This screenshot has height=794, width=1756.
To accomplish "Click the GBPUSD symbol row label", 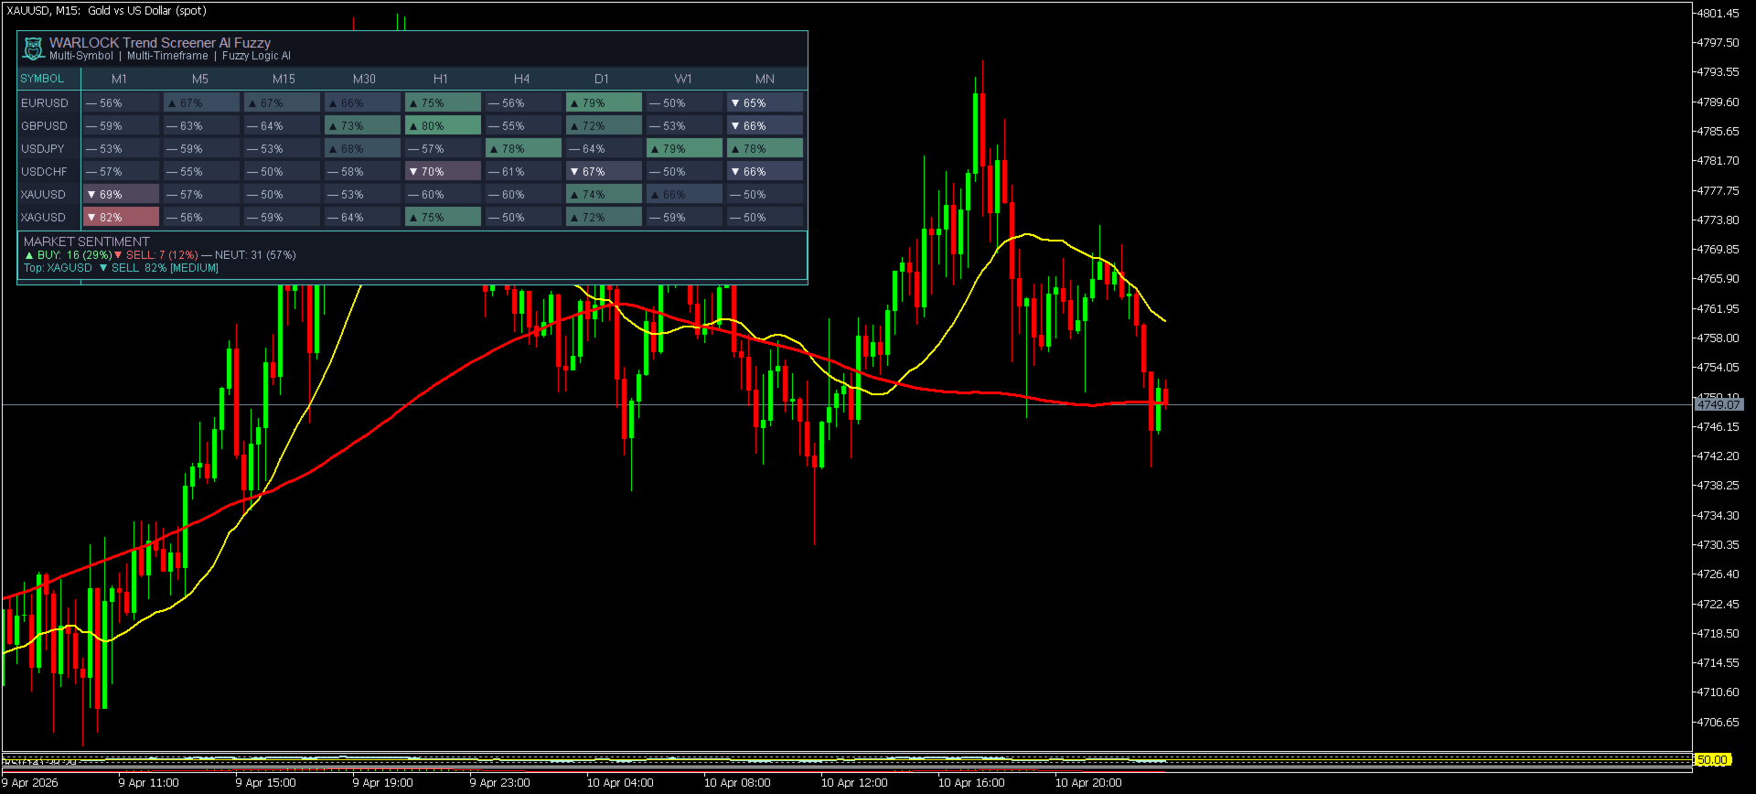I will click(x=45, y=126).
